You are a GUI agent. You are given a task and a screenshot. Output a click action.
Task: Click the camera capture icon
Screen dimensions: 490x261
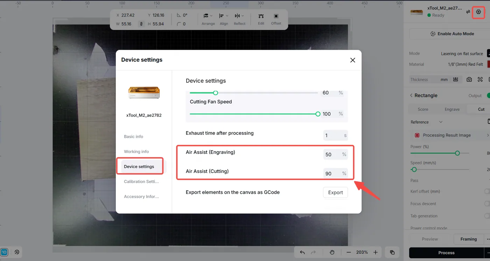[x=469, y=79]
